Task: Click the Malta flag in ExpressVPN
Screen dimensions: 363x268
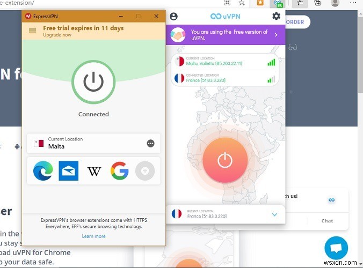Action: [x=39, y=144]
